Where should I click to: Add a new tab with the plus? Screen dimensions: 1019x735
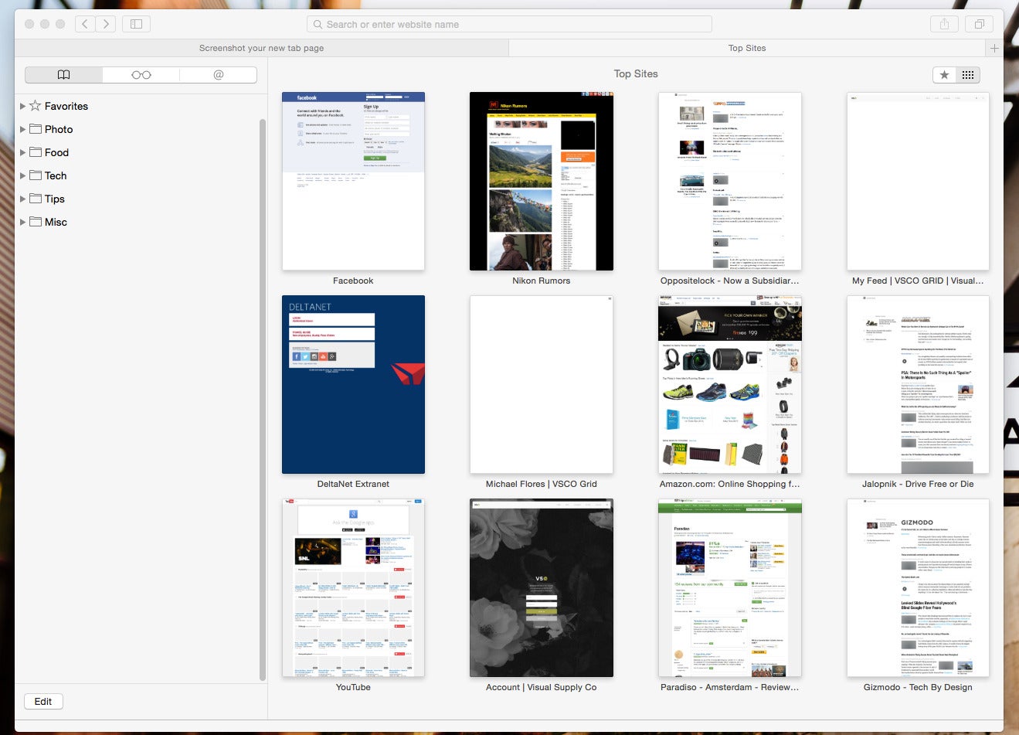tap(994, 48)
